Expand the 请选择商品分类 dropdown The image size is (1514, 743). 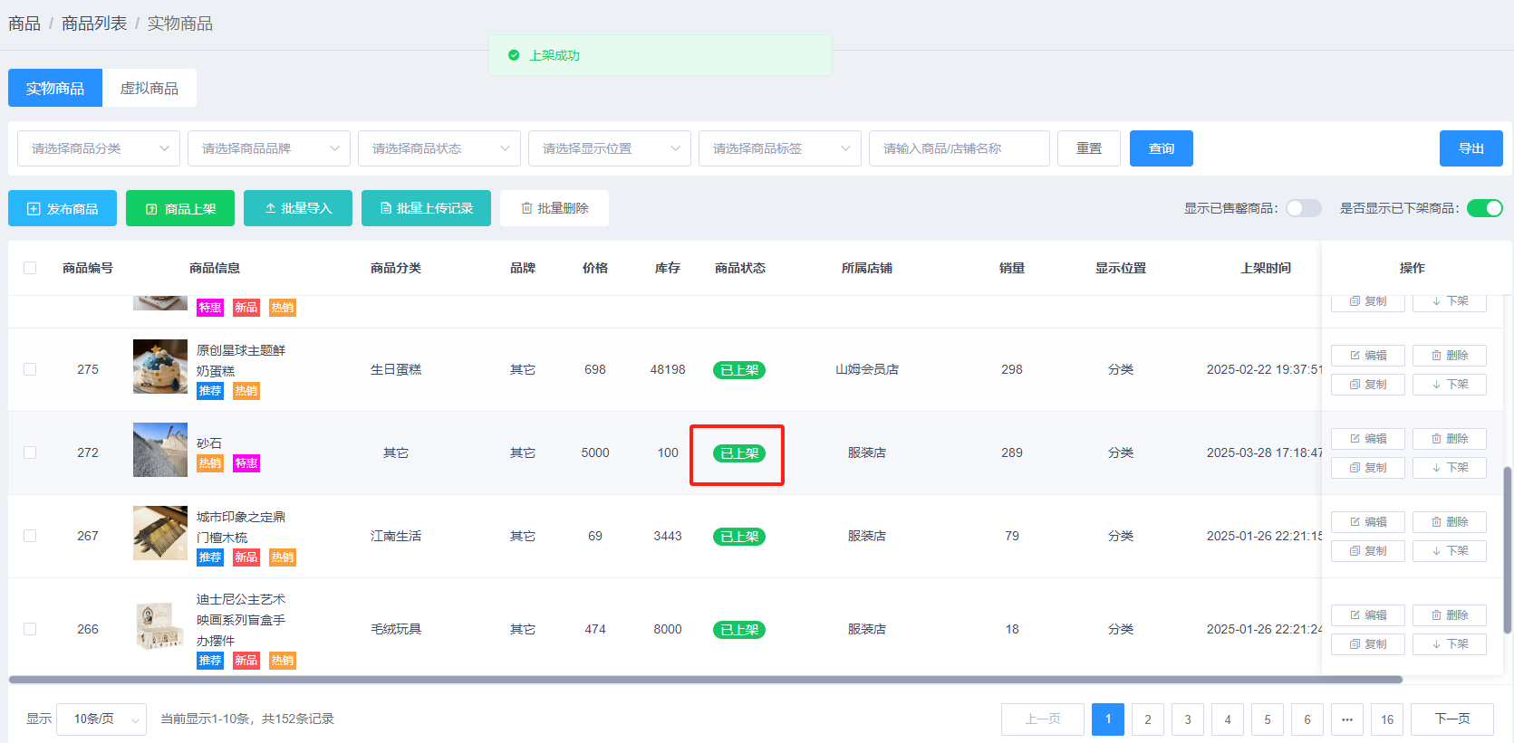click(x=99, y=148)
